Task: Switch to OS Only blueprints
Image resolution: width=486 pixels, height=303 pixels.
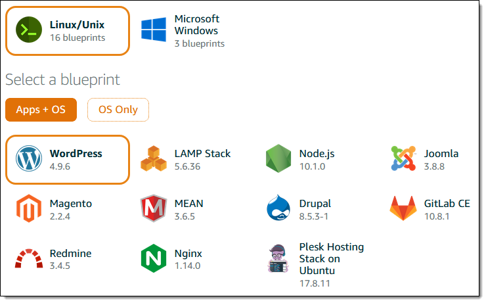Action: (118, 110)
